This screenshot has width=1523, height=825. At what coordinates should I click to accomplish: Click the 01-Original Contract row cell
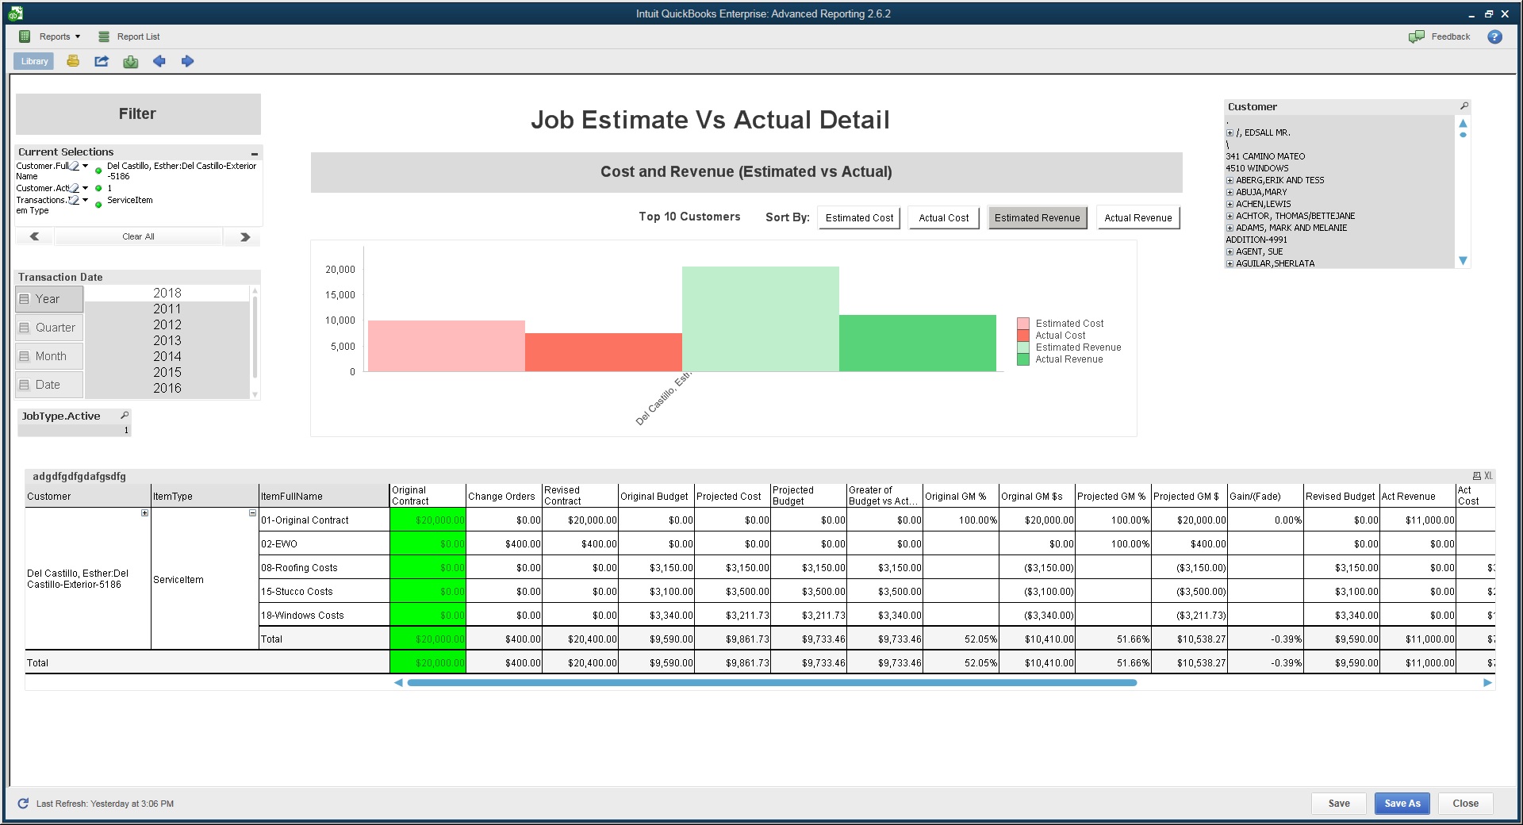coord(324,520)
